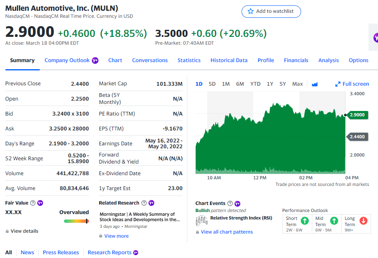Select the Max chart range
The height and width of the screenshot is (258, 378).
(x=297, y=84)
